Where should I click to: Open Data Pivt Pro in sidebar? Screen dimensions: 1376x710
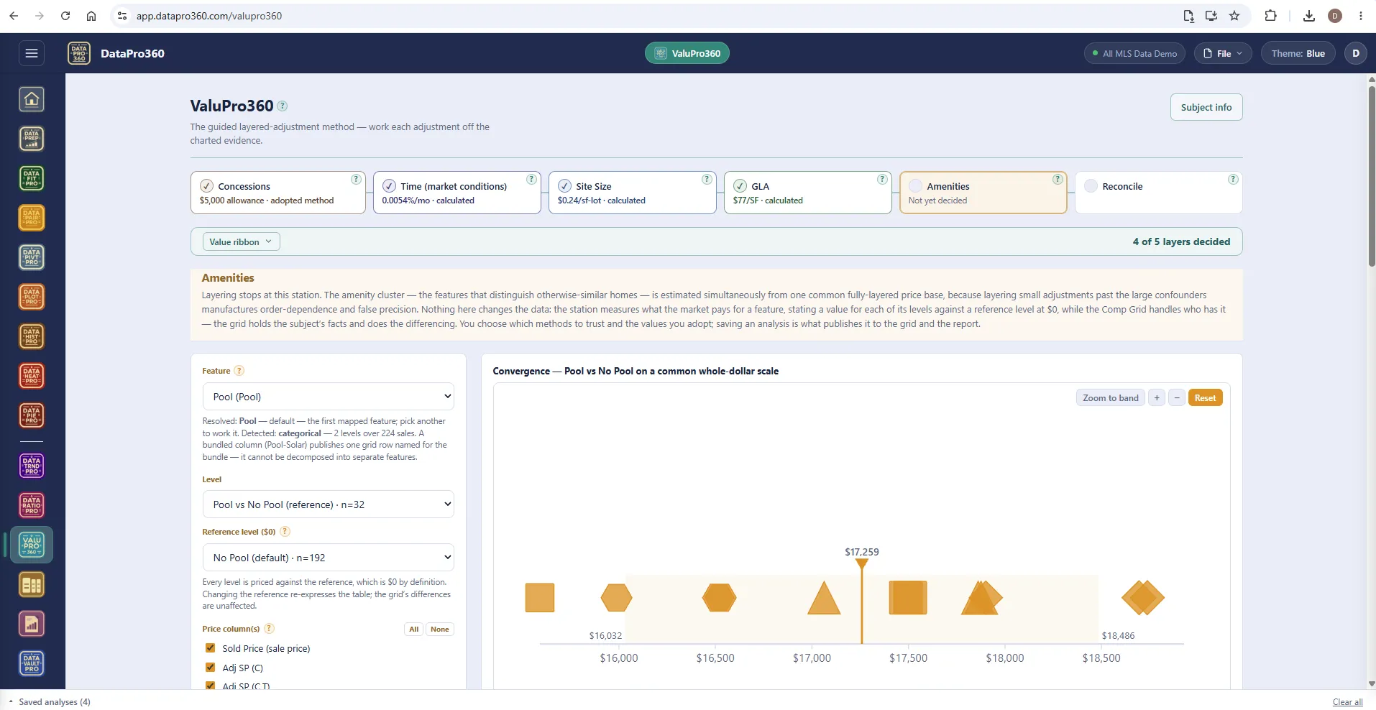pos(32,257)
